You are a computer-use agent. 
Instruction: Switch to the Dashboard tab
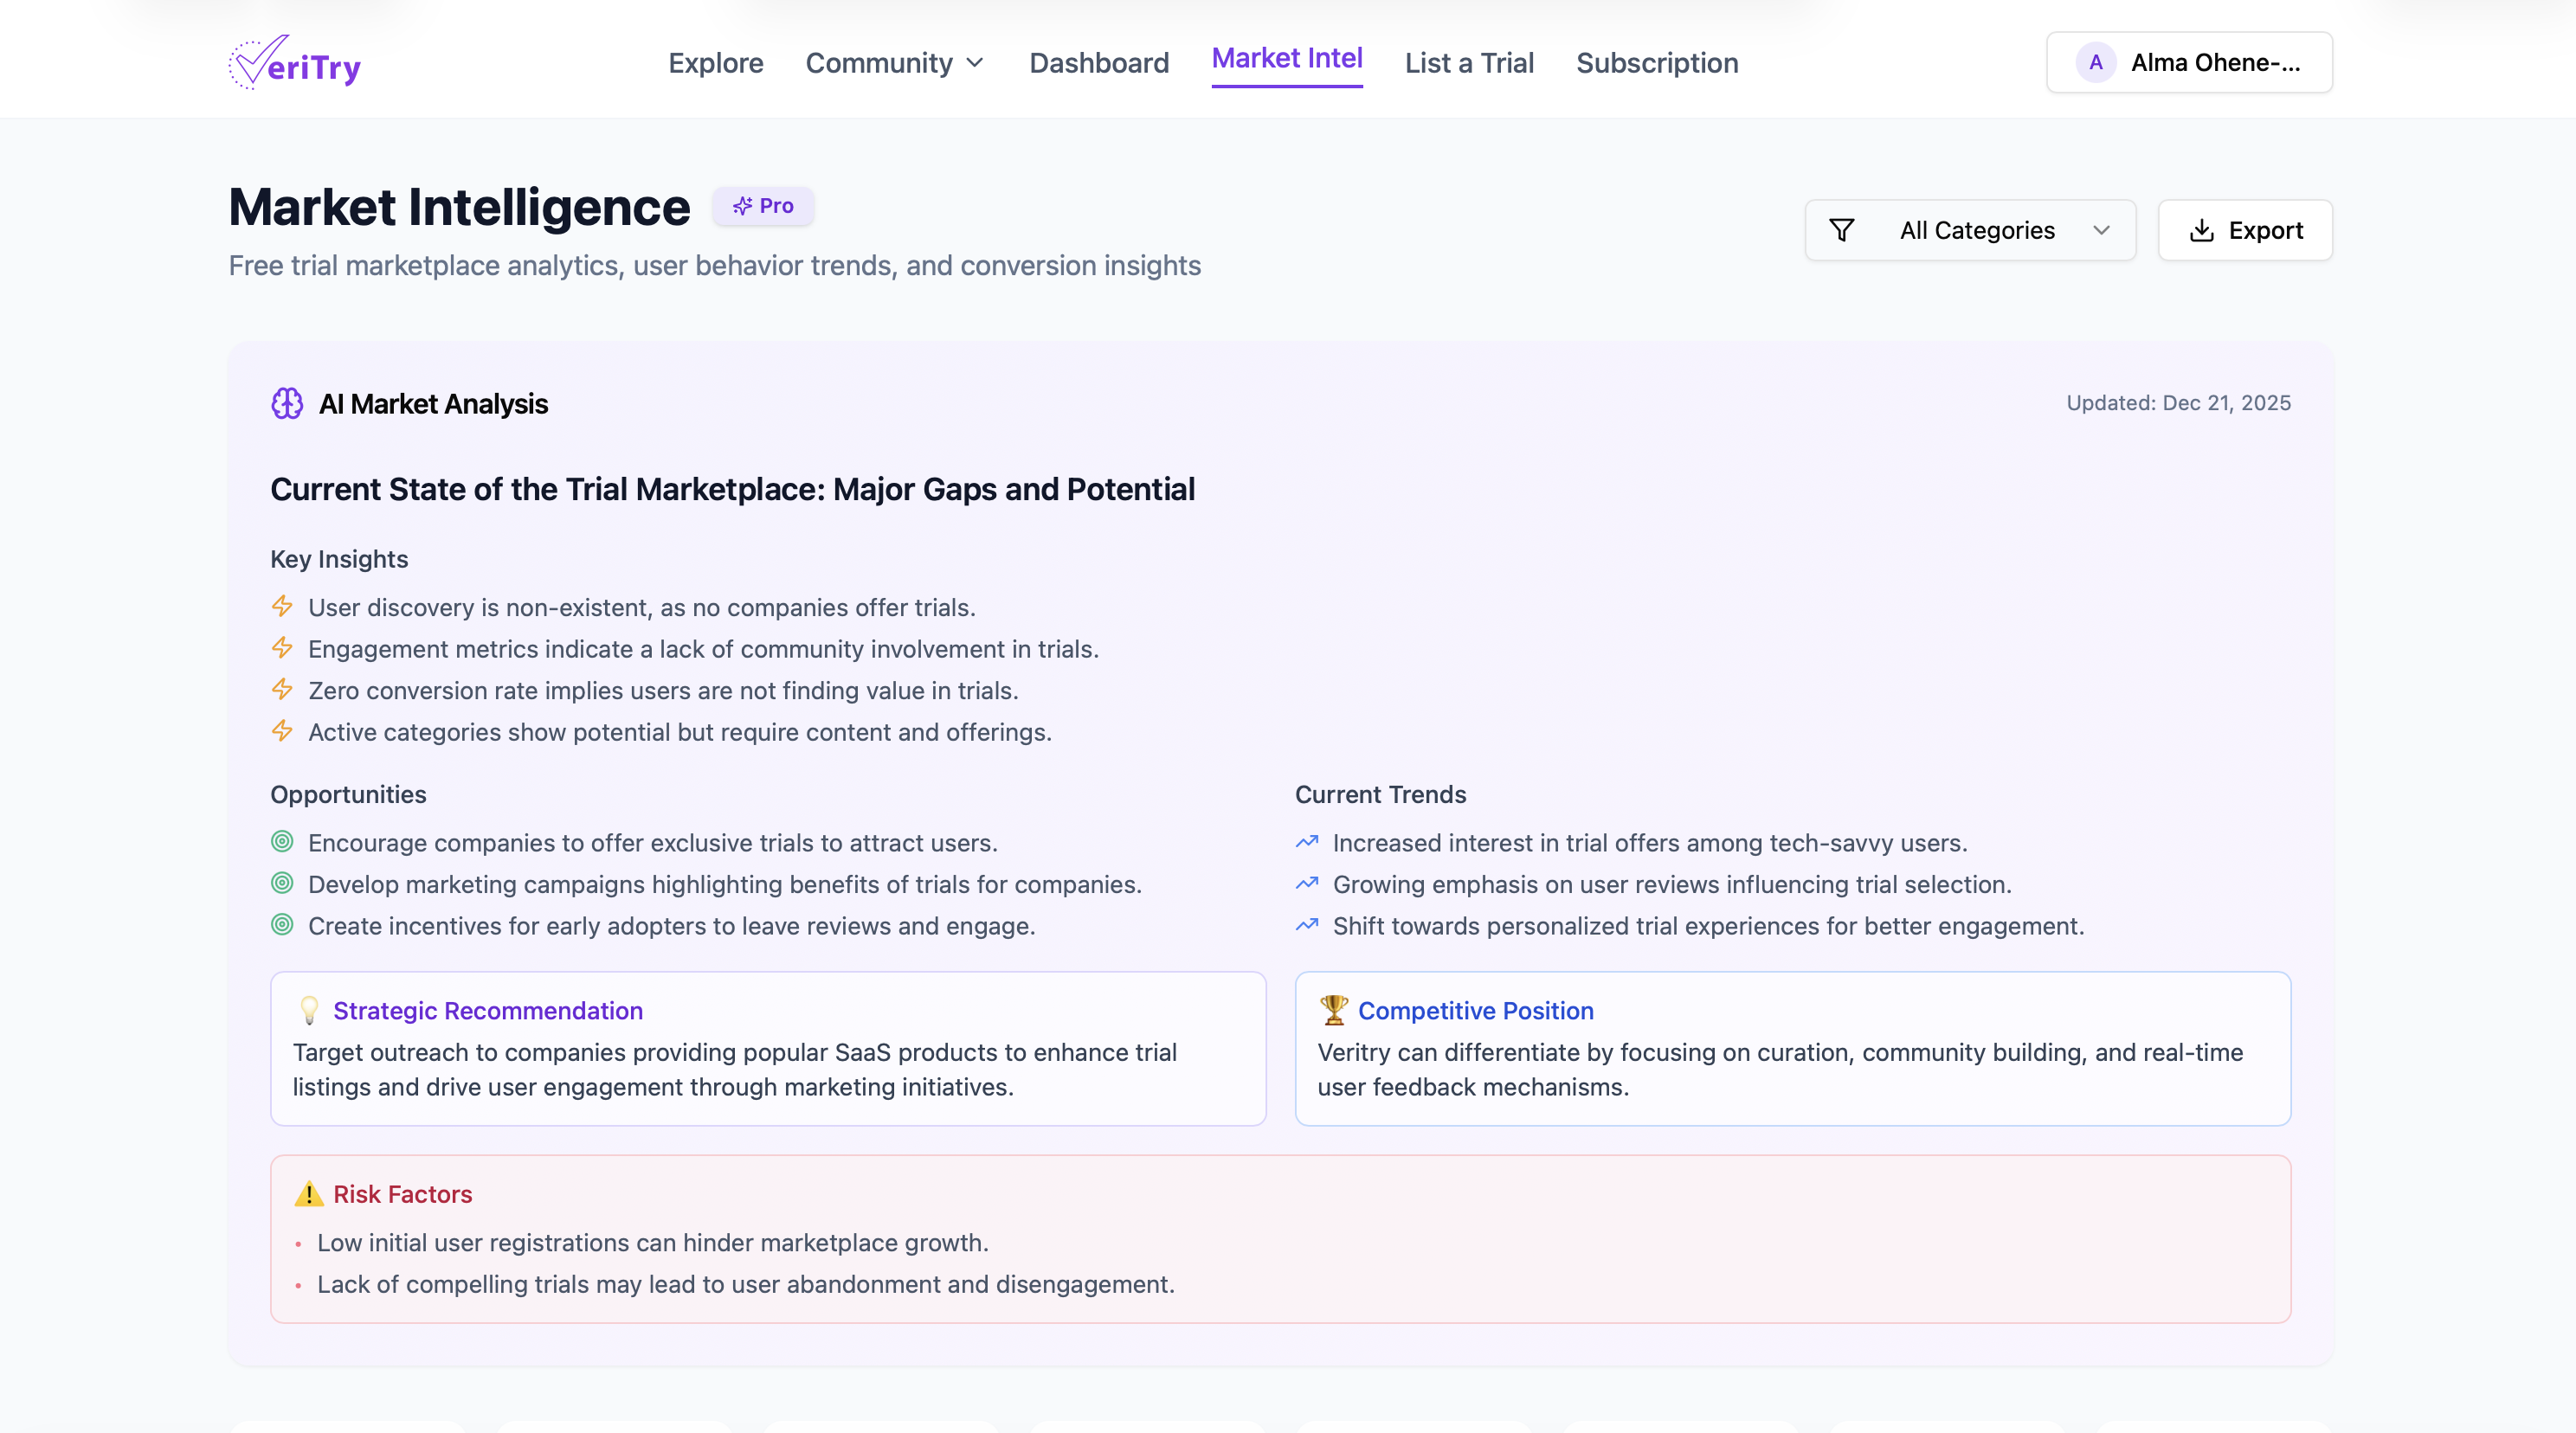(1098, 63)
